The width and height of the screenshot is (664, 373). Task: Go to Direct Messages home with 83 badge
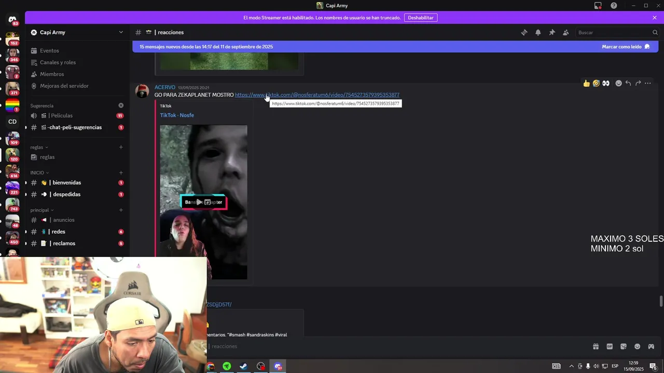pyautogui.click(x=12, y=20)
